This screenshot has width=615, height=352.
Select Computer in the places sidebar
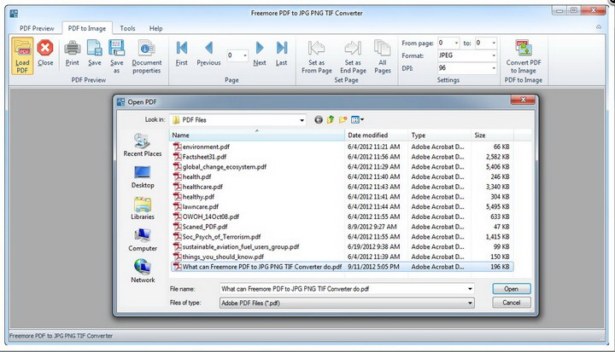(143, 240)
